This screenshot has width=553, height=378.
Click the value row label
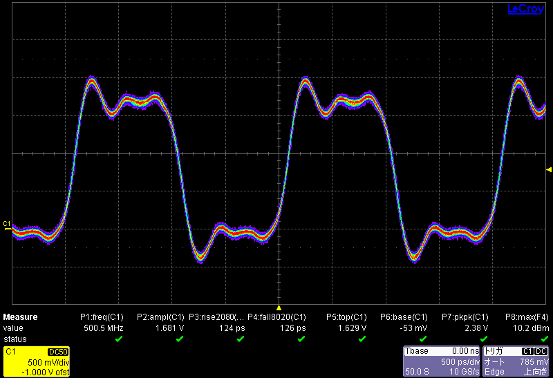pyautogui.click(x=13, y=328)
